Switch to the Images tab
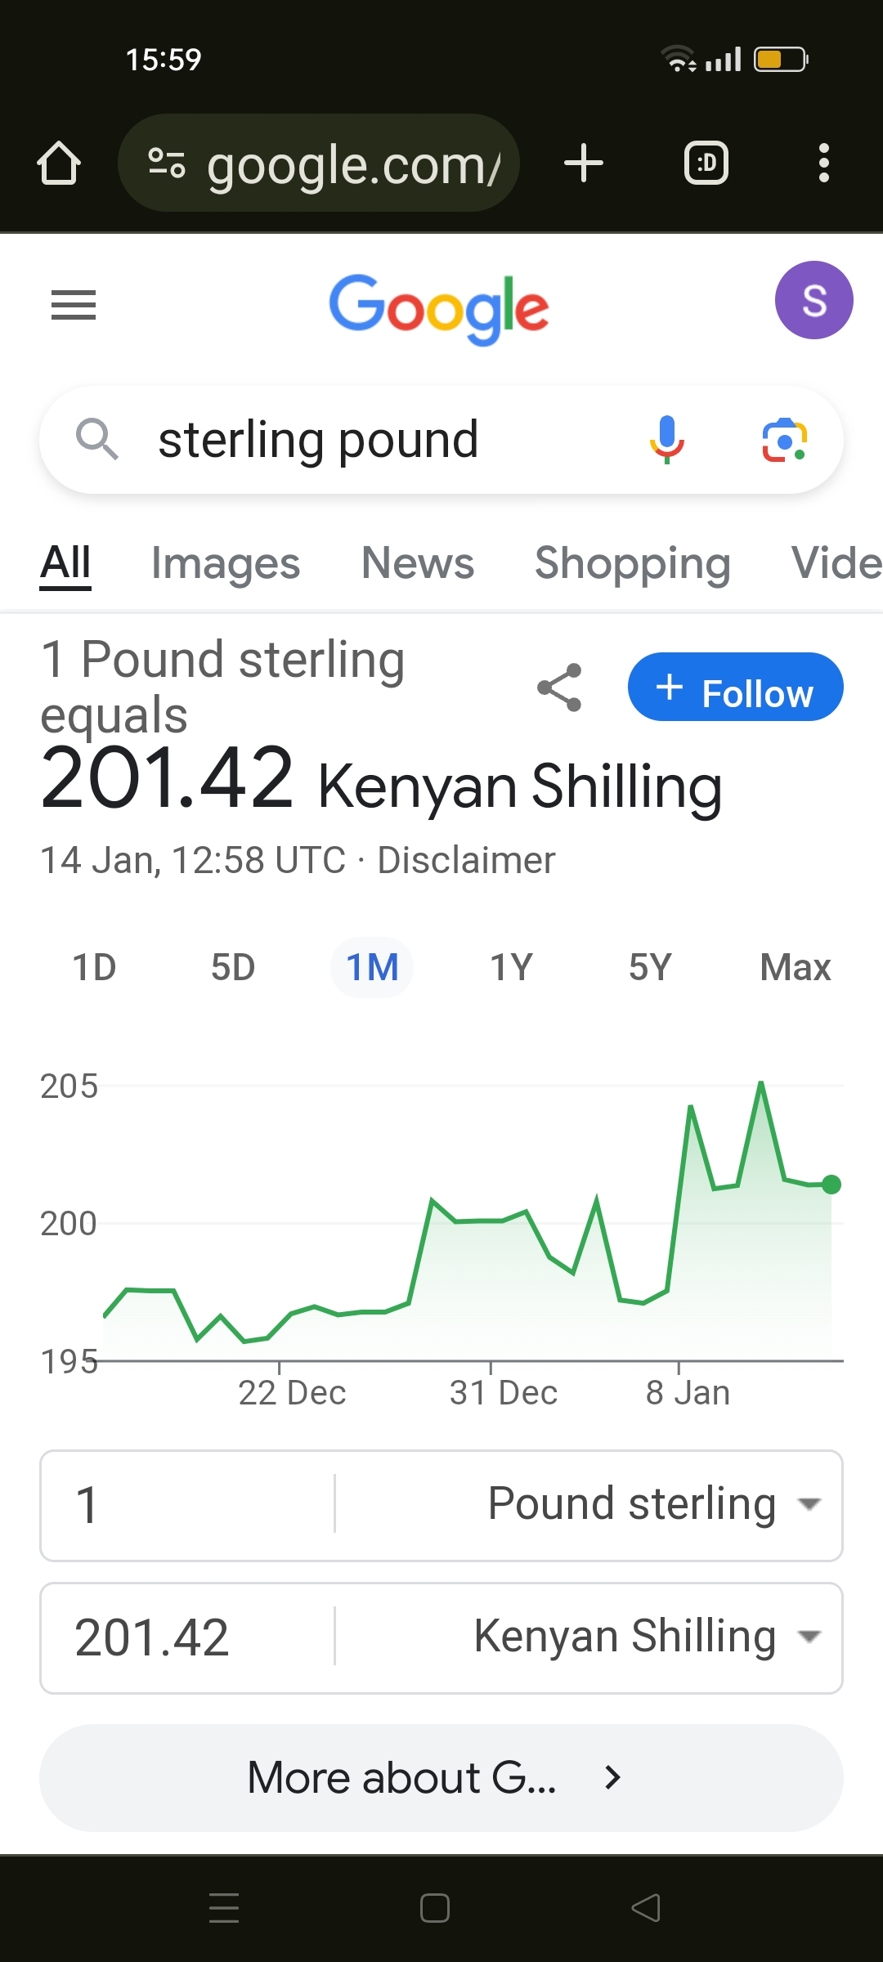 (226, 563)
